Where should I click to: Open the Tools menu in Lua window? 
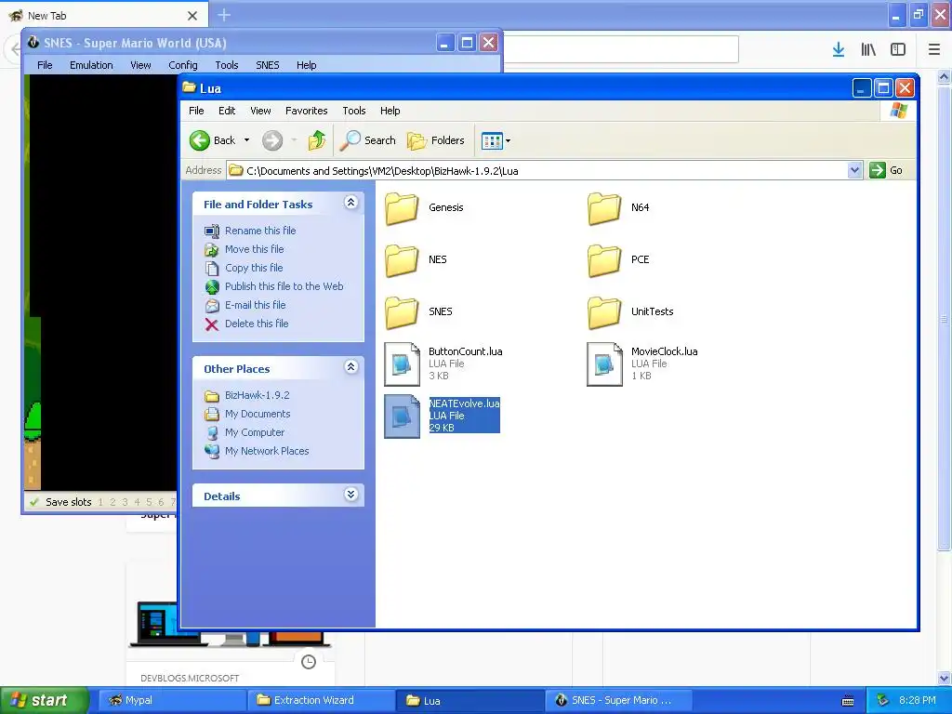coord(354,111)
